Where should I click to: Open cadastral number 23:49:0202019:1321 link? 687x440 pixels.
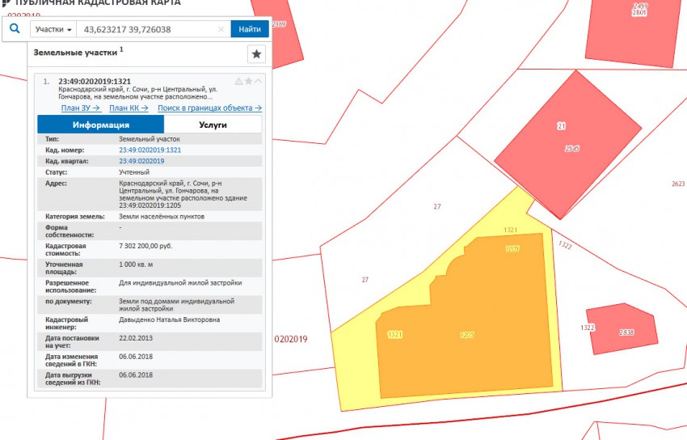click(150, 150)
